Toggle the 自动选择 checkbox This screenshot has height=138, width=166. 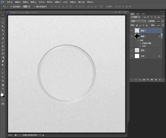point(11,6)
